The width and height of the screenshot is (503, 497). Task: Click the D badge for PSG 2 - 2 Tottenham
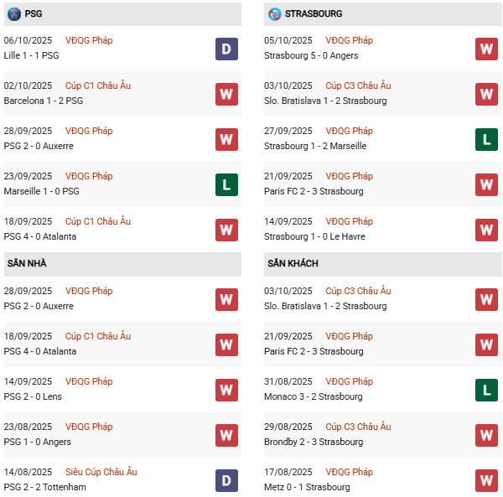pos(226,480)
